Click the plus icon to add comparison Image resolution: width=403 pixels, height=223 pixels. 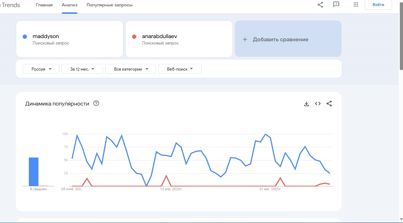tap(245, 40)
